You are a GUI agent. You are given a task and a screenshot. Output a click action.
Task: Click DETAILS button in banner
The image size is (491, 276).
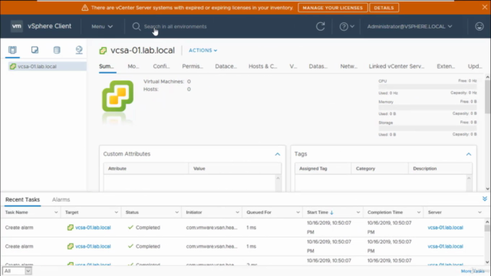coord(384,8)
